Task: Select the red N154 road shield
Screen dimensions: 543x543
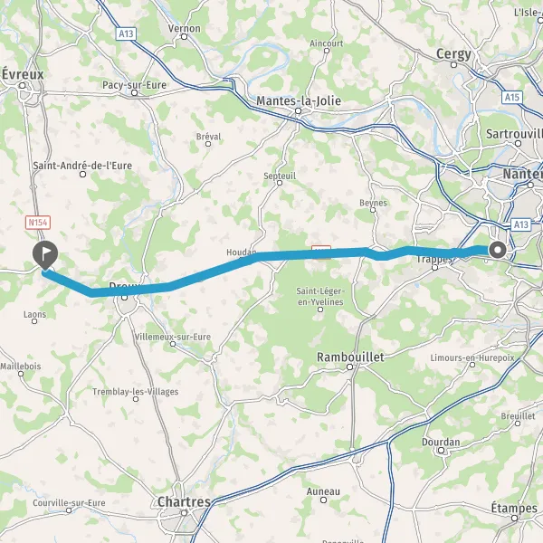Action: 38,223
